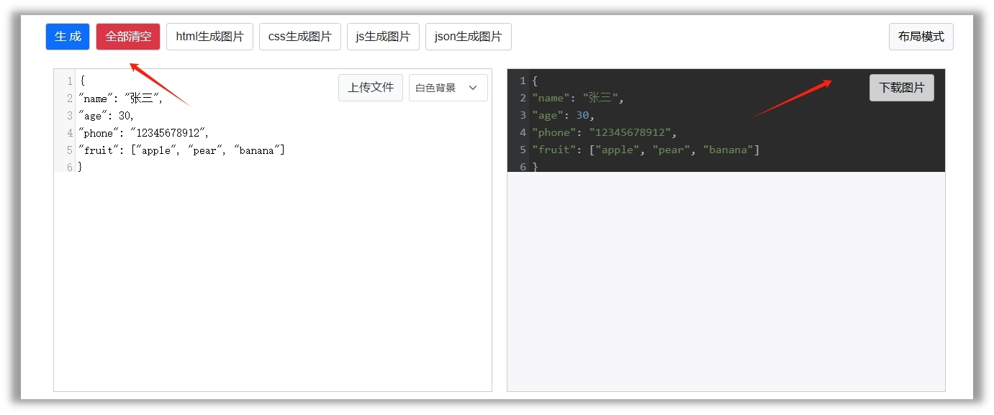994x415 pixels.
Task: Select js生成图片 option
Action: [383, 37]
